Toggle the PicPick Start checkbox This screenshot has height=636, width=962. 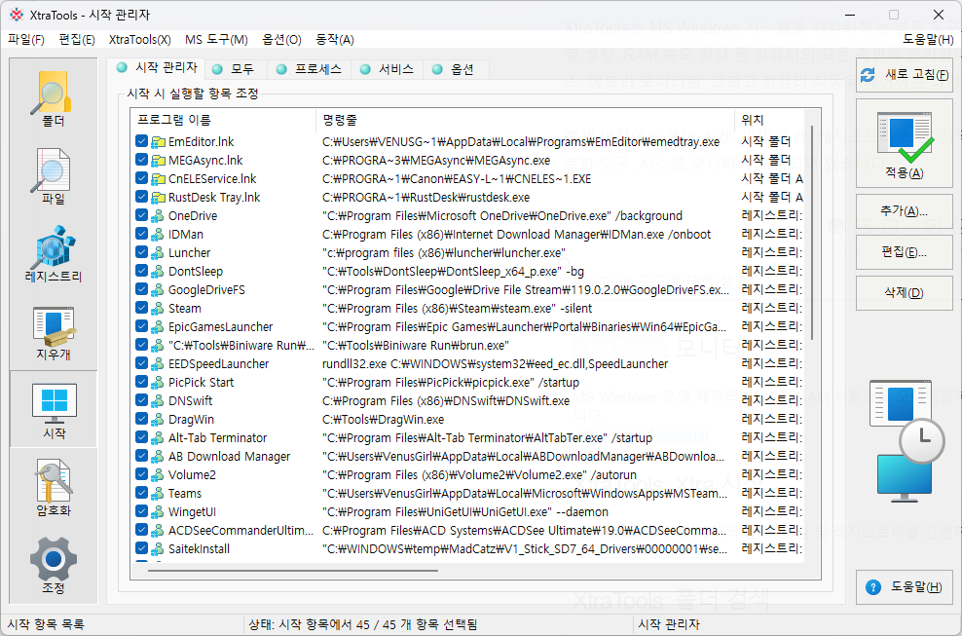click(x=142, y=383)
